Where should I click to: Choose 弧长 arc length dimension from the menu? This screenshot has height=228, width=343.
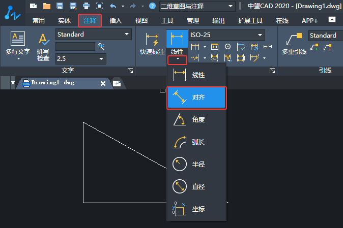[x=196, y=142]
